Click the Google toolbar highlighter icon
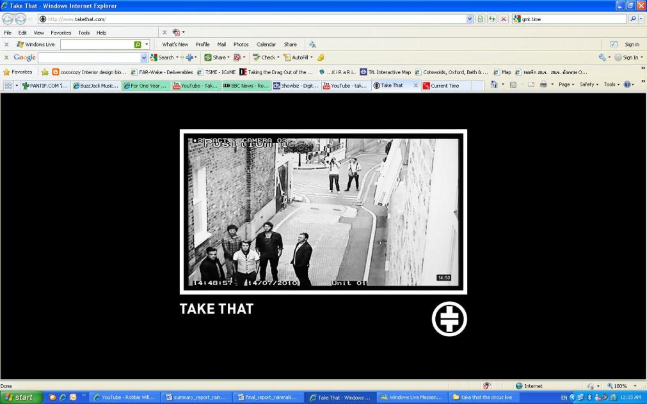The height and width of the screenshot is (404, 647). (321, 58)
